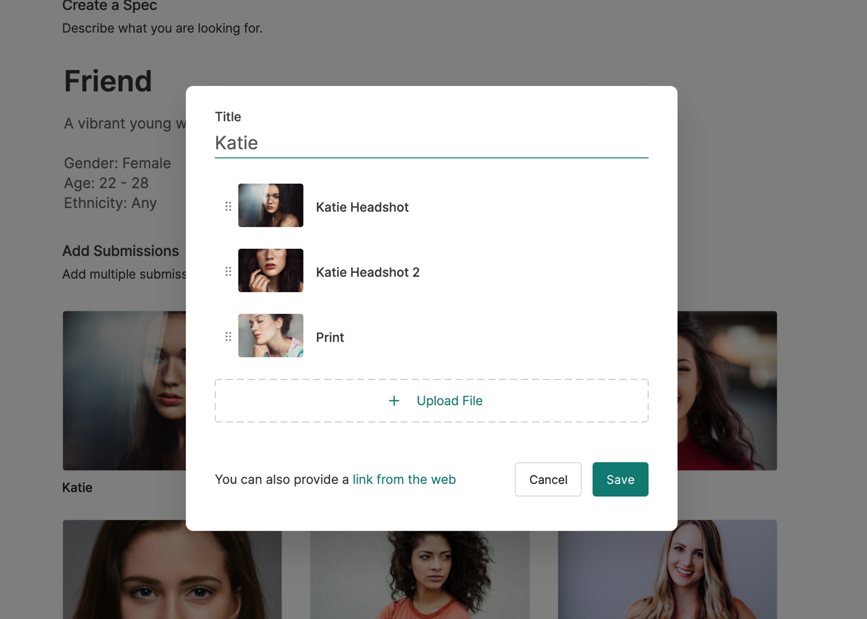Click the drag handle beside the Print item
The width and height of the screenshot is (867, 619).
(x=228, y=336)
